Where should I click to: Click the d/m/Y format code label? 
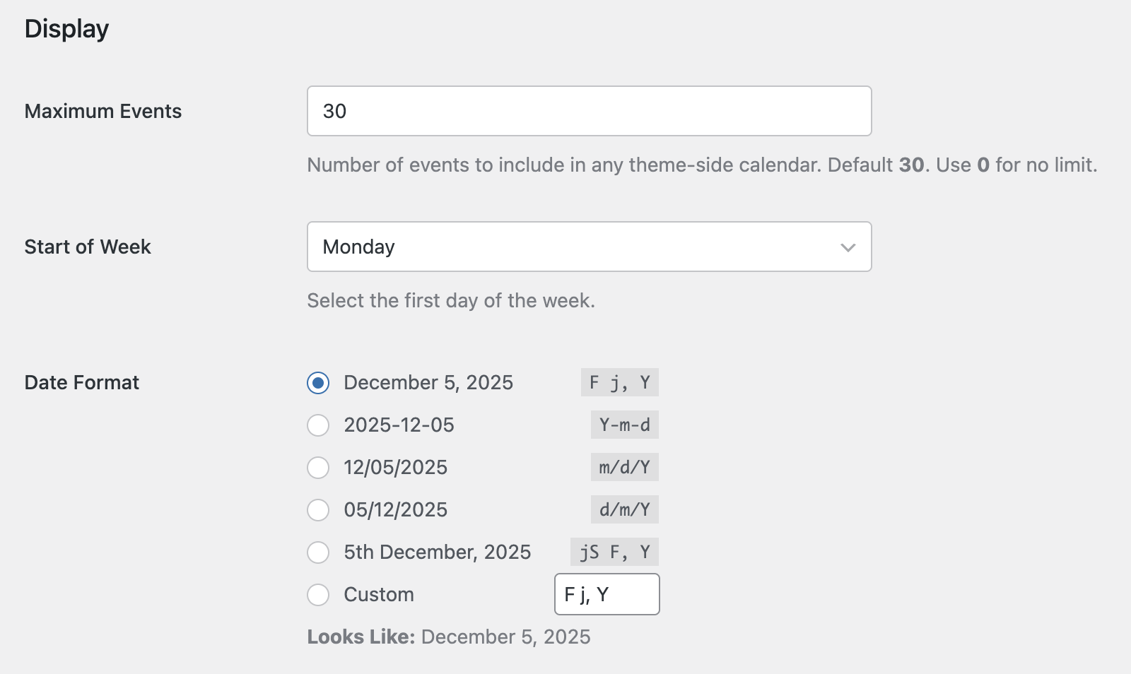(x=624, y=509)
